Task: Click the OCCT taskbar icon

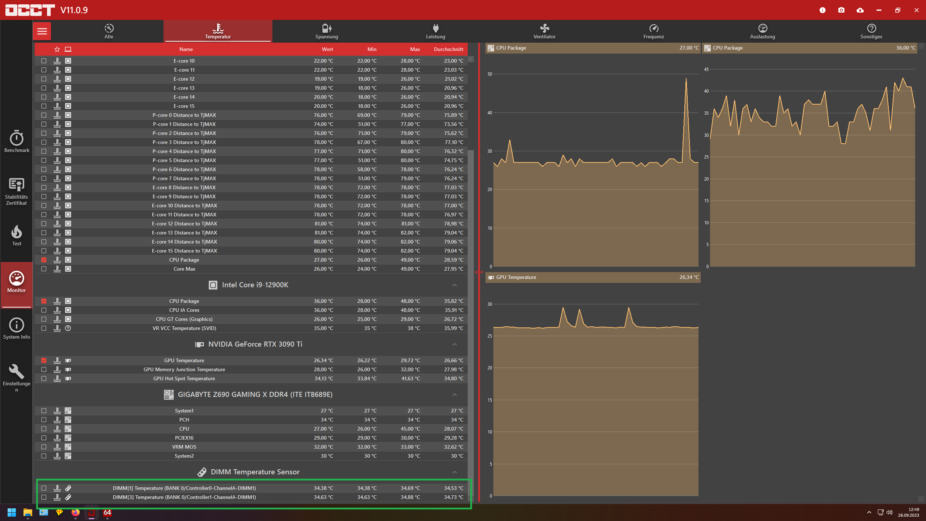Action: pos(92,512)
